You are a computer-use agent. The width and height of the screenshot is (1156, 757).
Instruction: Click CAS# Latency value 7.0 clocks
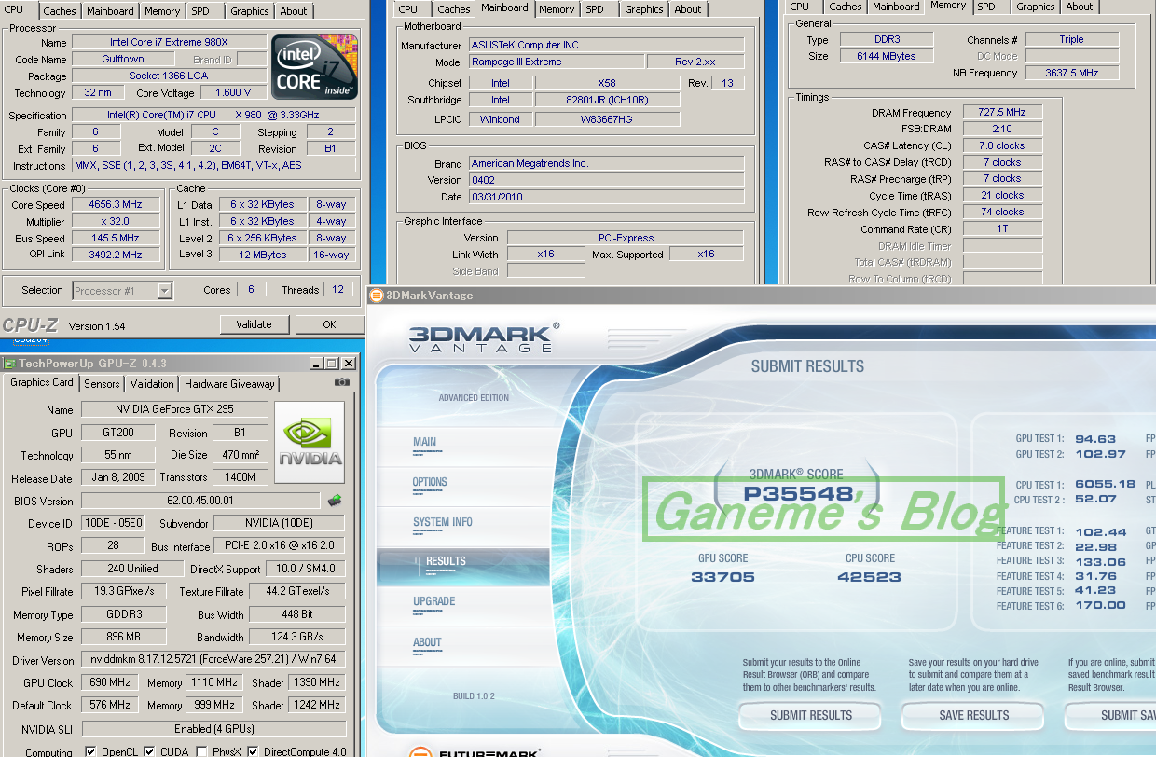pyautogui.click(x=1002, y=145)
